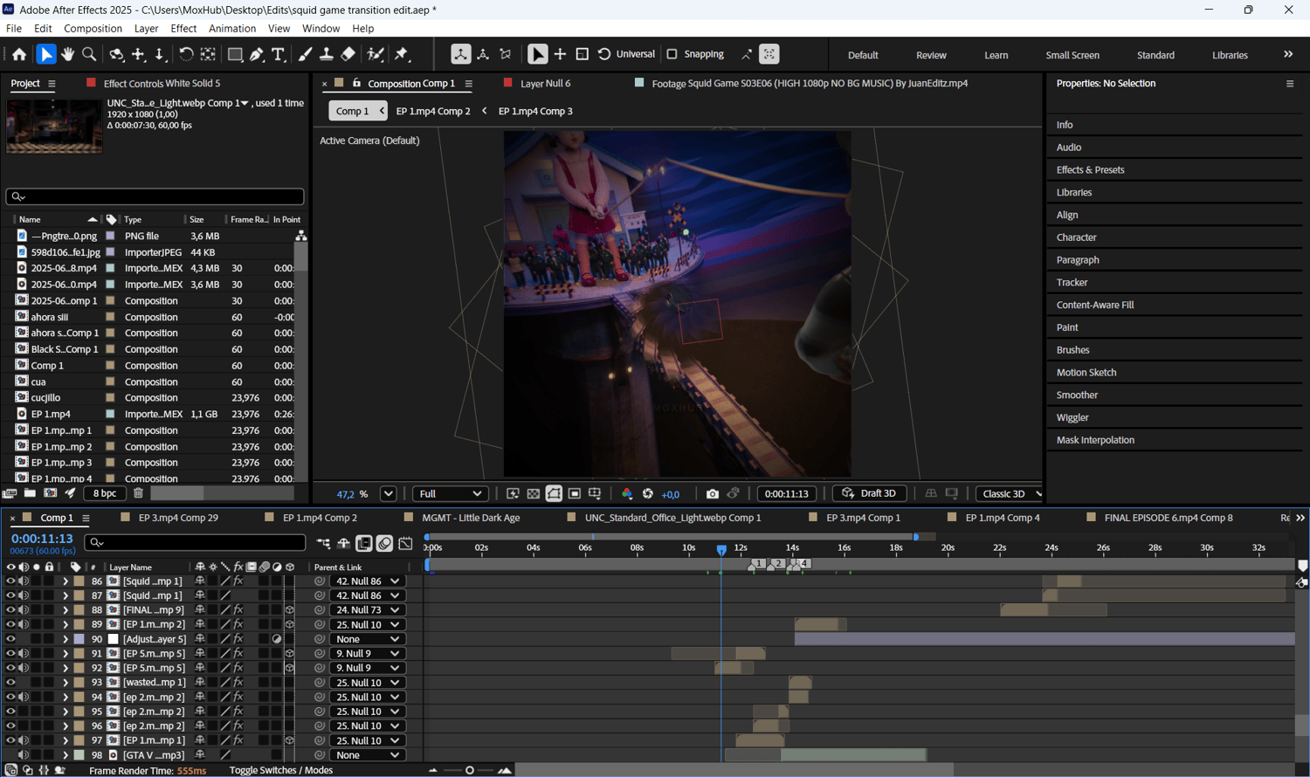
Task: Open the Wiggler panel
Action: pos(1072,418)
